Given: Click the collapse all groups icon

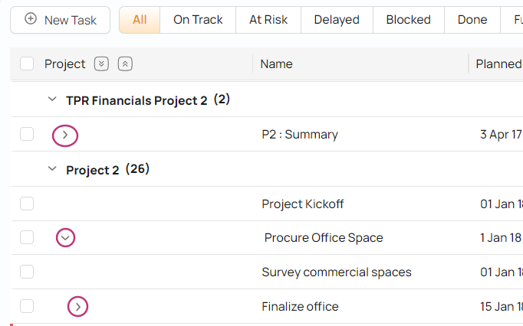Looking at the screenshot, I should tap(126, 64).
